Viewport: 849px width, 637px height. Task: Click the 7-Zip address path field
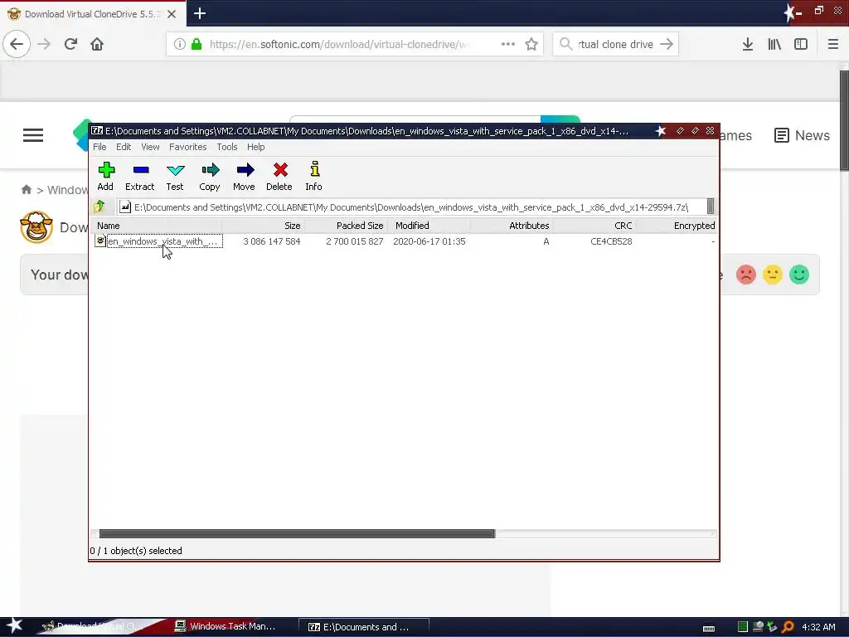(x=411, y=207)
